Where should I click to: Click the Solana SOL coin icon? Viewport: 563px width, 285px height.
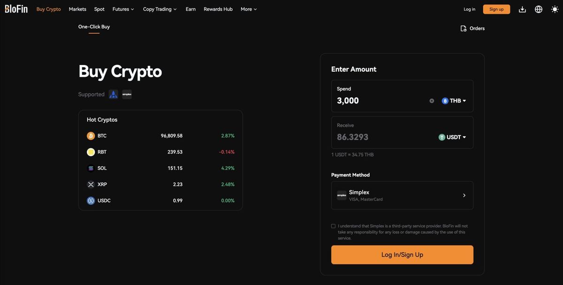pyautogui.click(x=91, y=168)
